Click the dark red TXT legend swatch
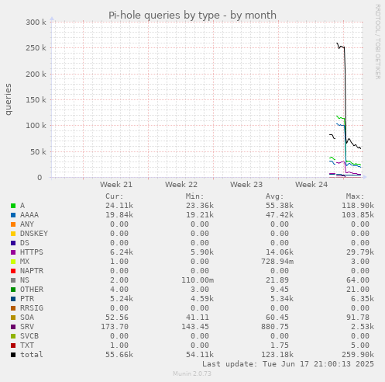385x382 pixels. click(13, 346)
